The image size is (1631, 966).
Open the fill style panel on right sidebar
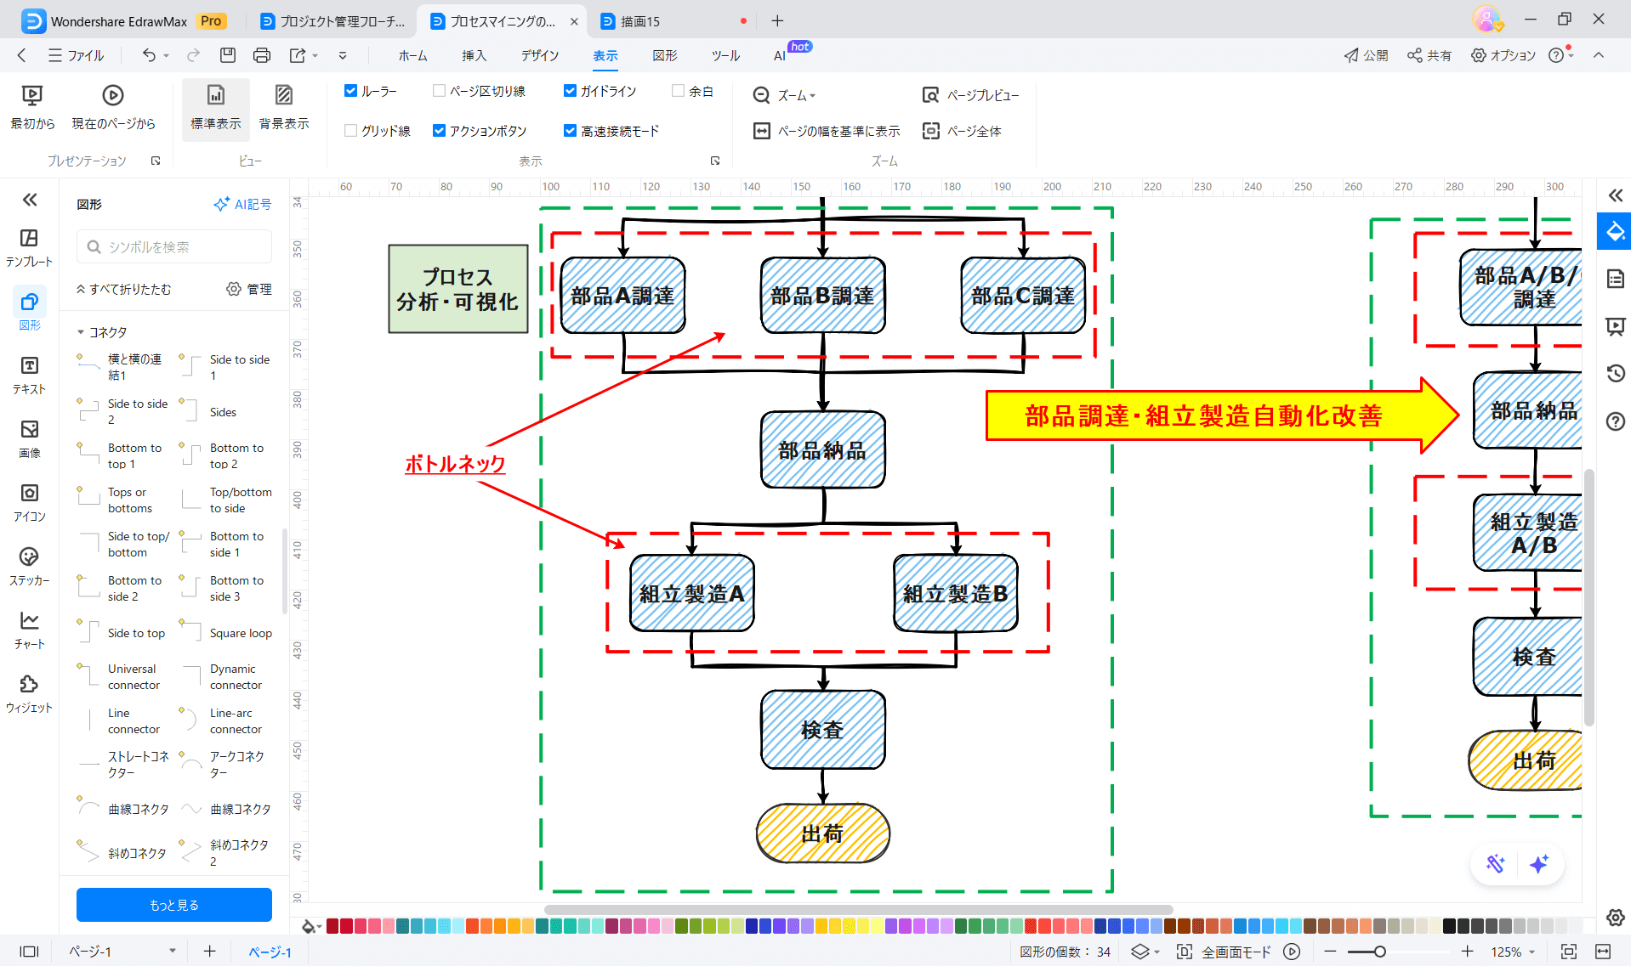[1615, 231]
